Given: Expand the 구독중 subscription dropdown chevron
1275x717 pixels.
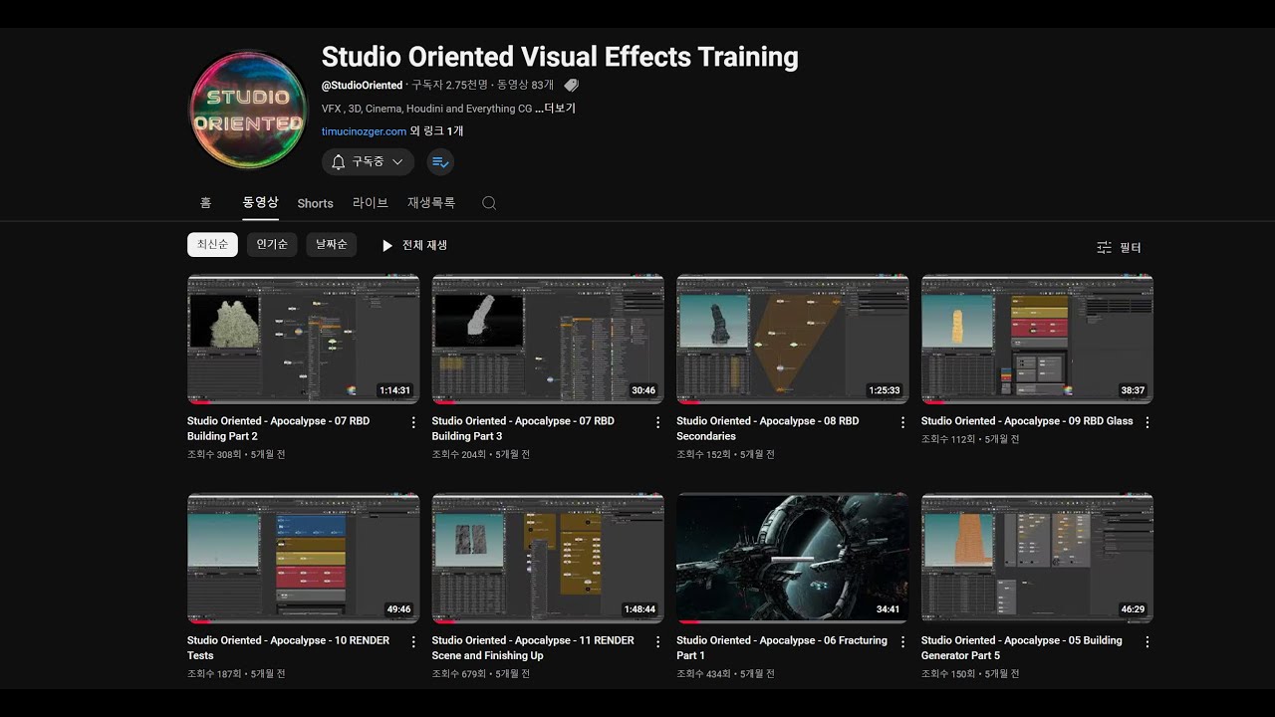Looking at the screenshot, I should tap(397, 161).
